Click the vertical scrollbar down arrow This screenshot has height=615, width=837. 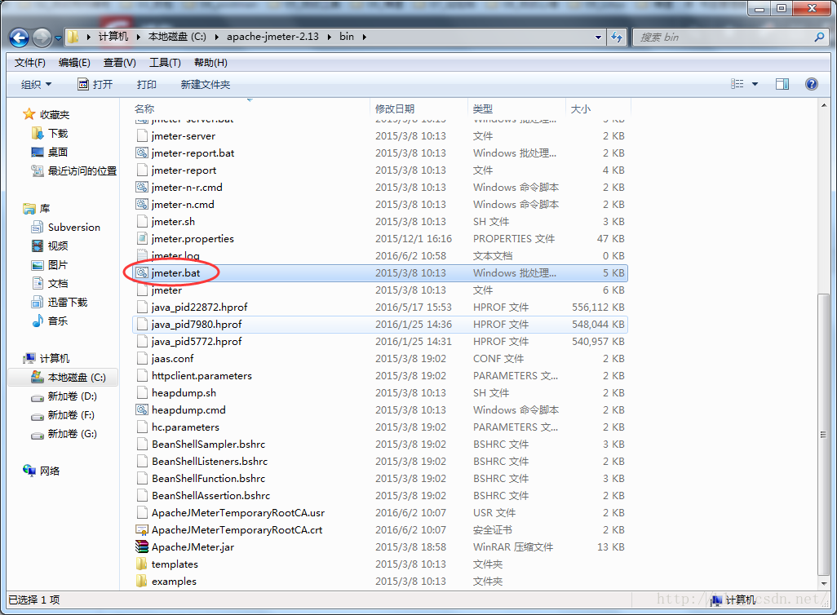click(824, 583)
